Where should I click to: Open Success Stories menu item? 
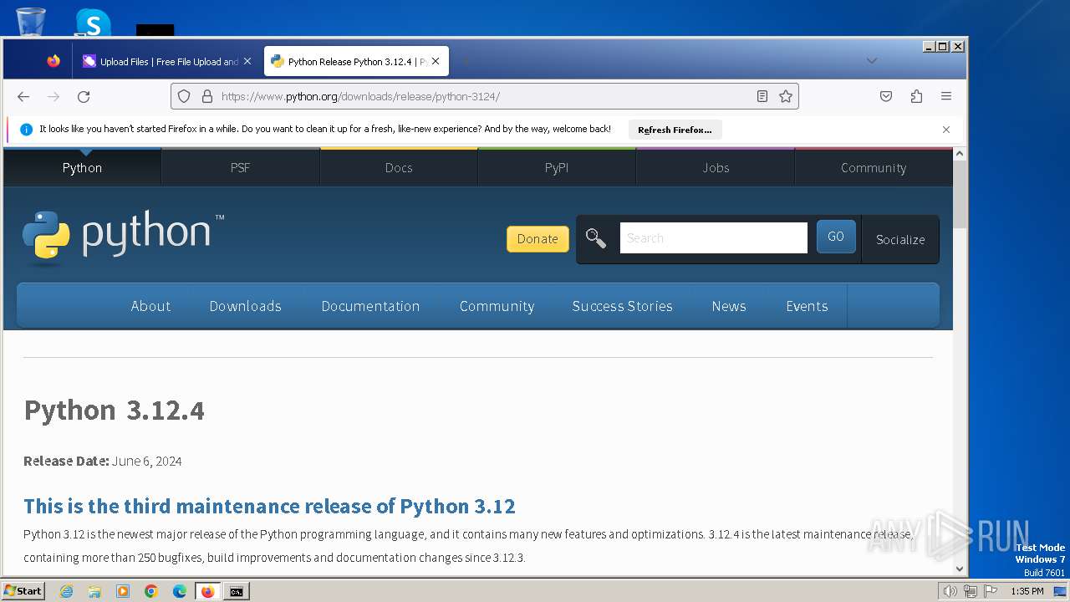(622, 306)
